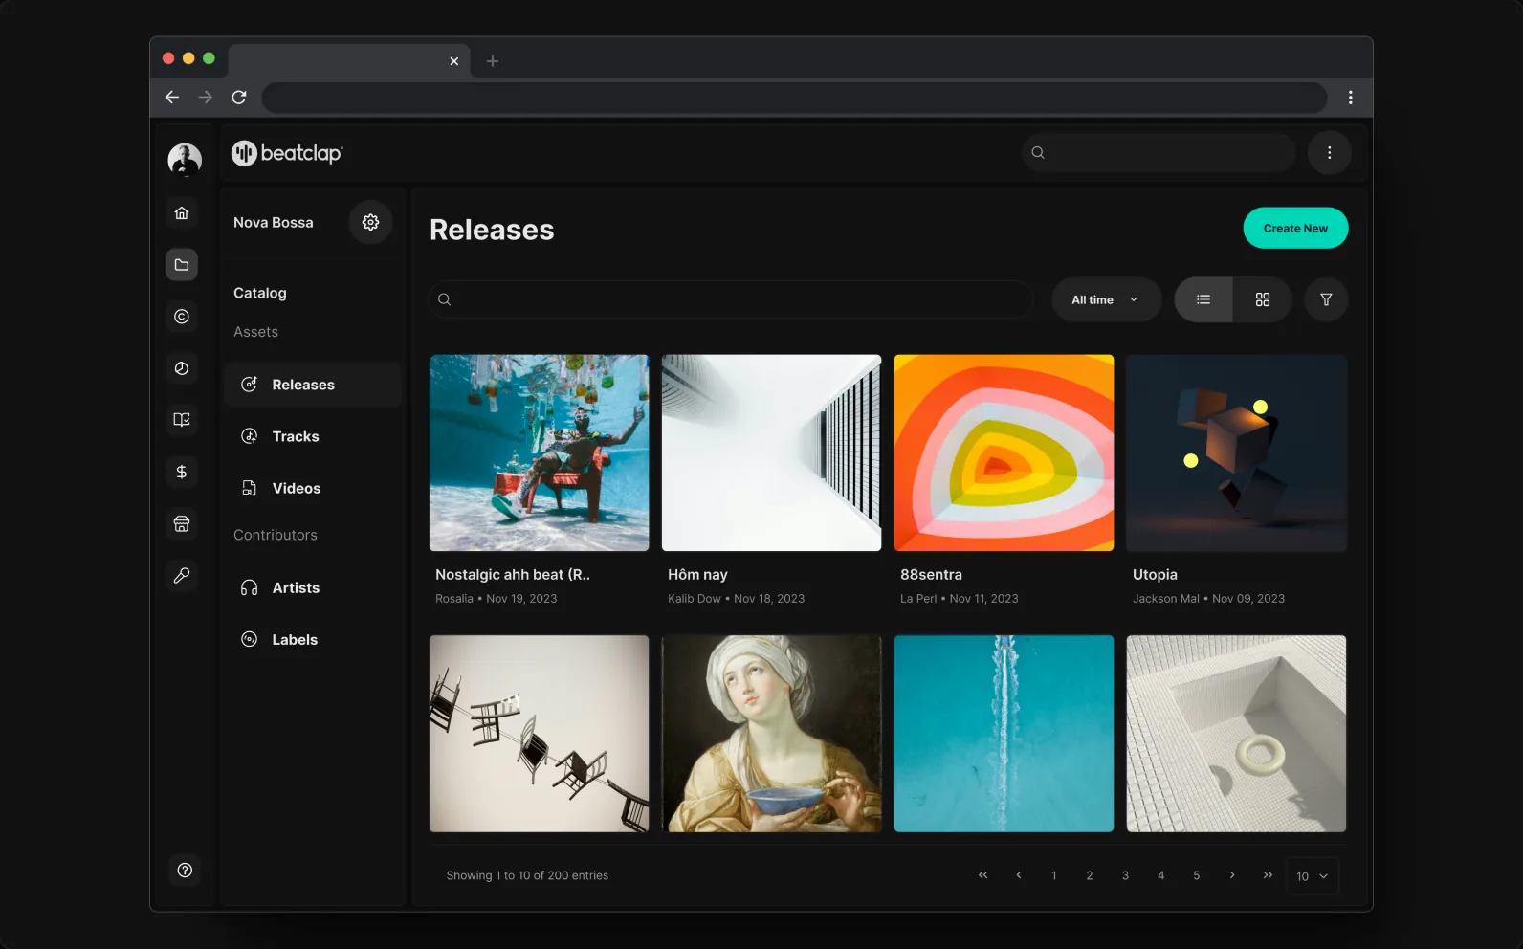1523x949 pixels.
Task: Open the store icon in sidebar
Action: point(182,523)
